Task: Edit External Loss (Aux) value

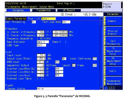Action: click(x=41, y=75)
